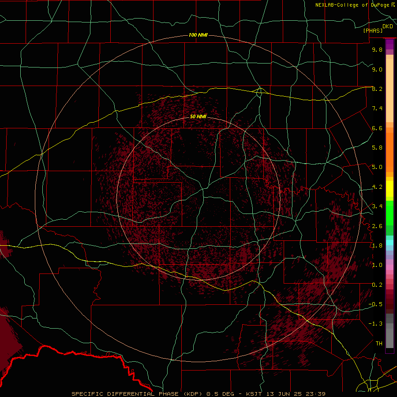
Task: Click the 6.6 scale value
Action: pyautogui.click(x=377, y=128)
